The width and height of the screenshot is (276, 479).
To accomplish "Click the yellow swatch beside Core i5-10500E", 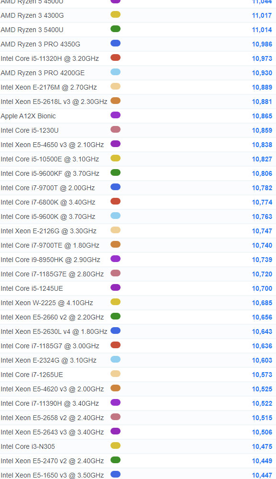I will click(115, 158).
